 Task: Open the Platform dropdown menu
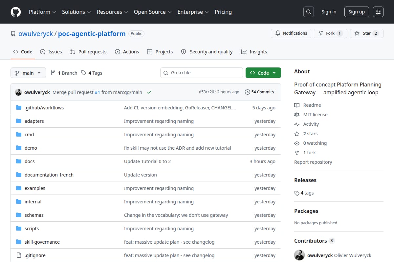(x=42, y=12)
